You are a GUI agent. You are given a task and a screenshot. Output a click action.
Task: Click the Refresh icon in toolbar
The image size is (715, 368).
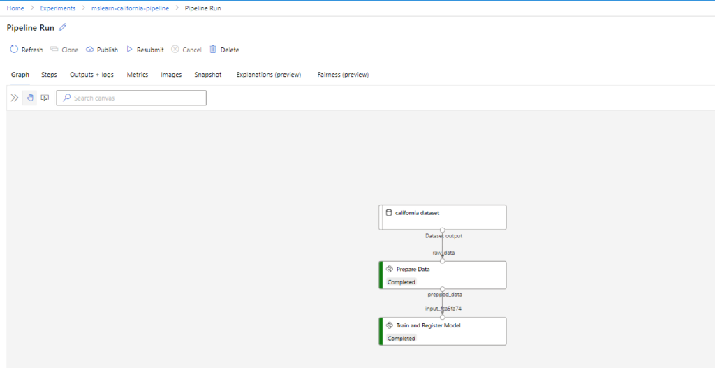14,50
